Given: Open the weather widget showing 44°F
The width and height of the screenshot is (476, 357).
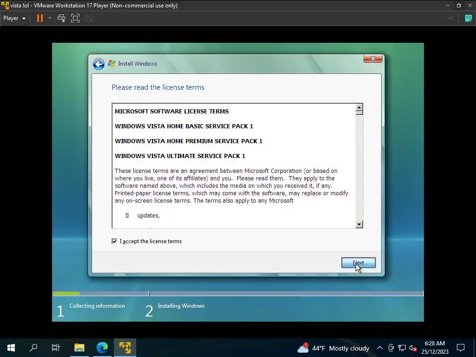Looking at the screenshot, I should point(333,348).
